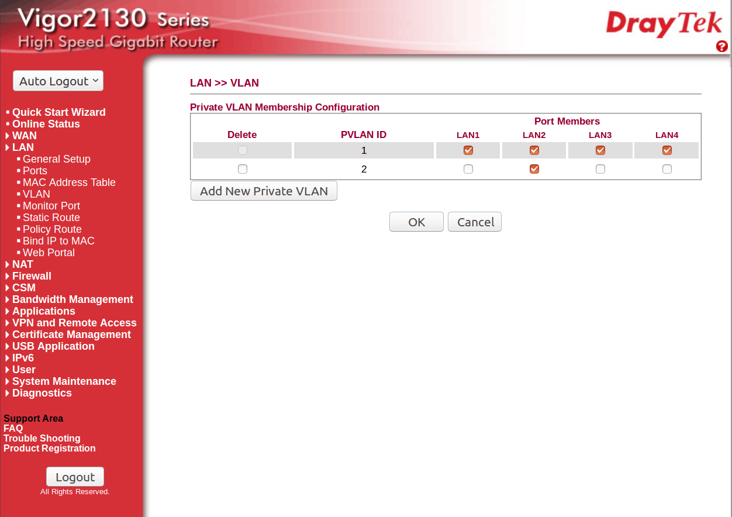
Task: Expand Bandwidth Management section
Action: click(x=72, y=299)
